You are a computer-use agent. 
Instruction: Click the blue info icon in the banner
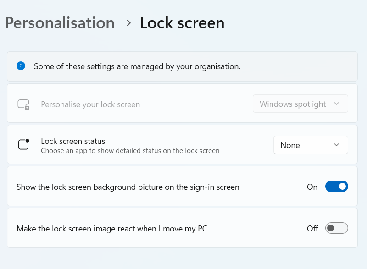tap(21, 66)
